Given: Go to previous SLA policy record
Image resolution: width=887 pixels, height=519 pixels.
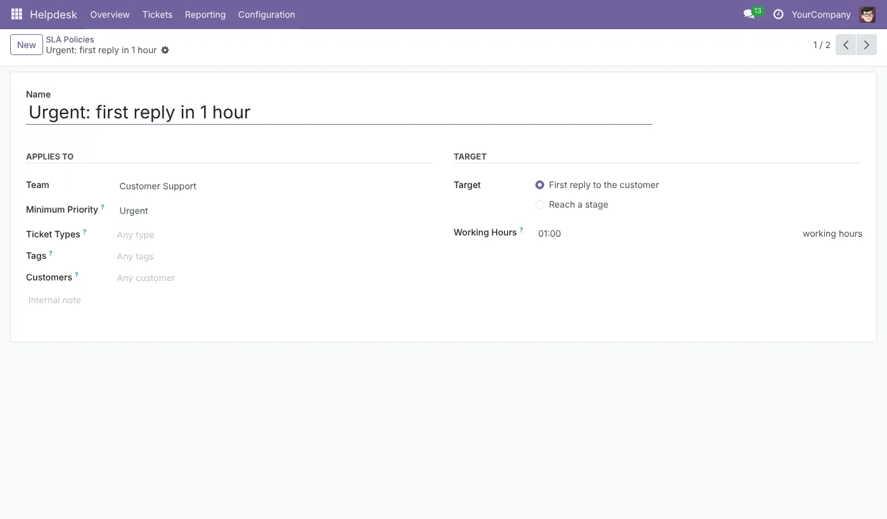Looking at the screenshot, I should click(846, 45).
